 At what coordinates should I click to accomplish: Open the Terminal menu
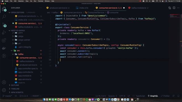40,1
